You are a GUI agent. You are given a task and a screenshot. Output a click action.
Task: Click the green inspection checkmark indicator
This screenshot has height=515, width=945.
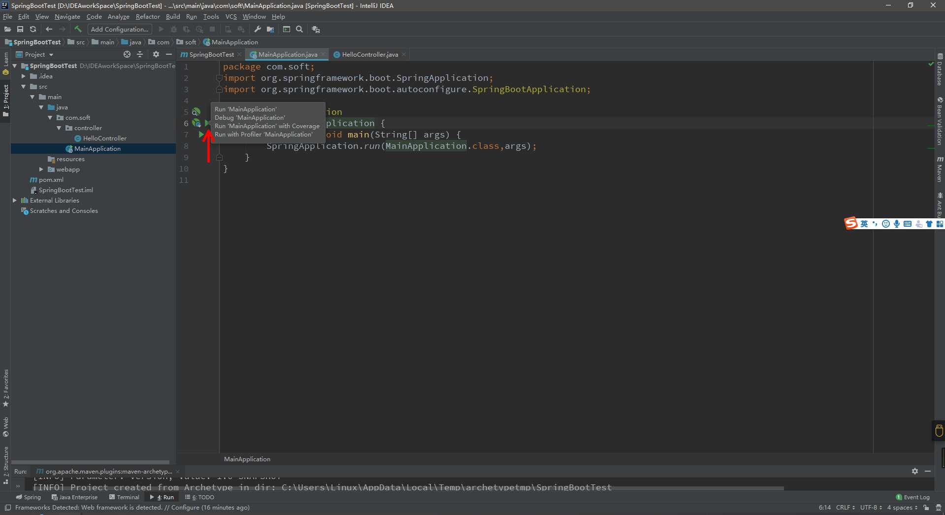click(931, 65)
